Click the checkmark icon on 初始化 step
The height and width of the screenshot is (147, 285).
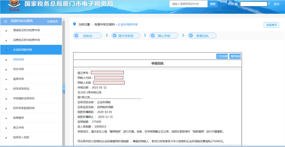click(x=77, y=36)
